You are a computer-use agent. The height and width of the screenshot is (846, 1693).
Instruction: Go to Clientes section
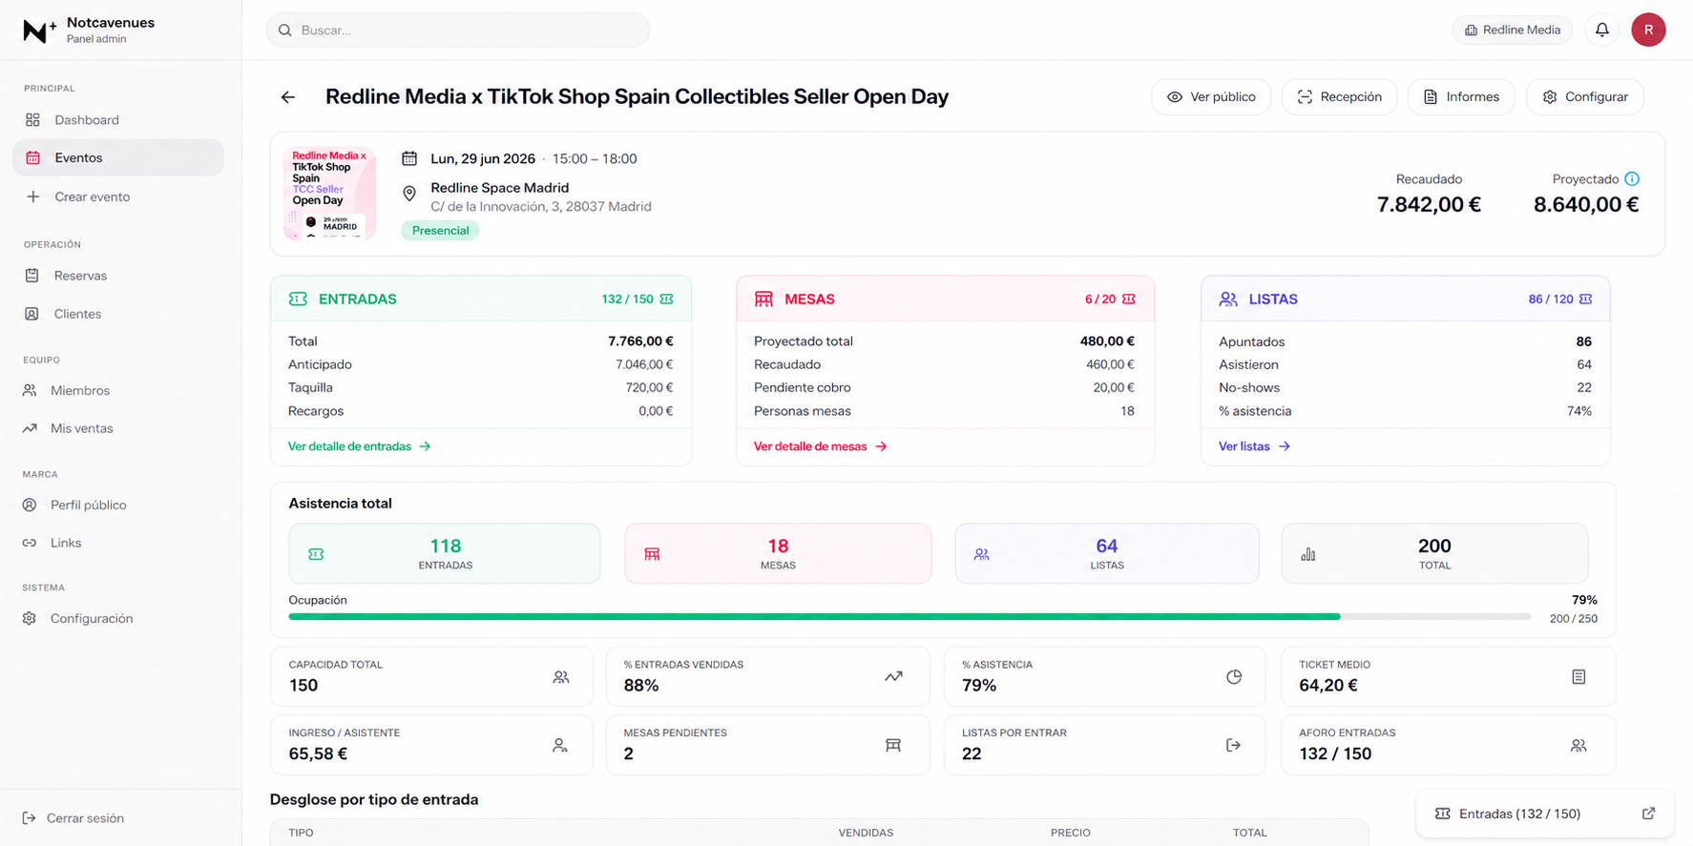pyautogui.click(x=118, y=315)
